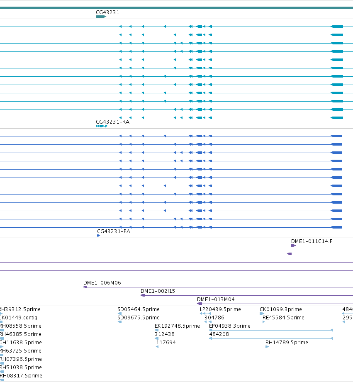353x382 pixels.
Task: Click the CK01099.3prime EST glyph
Action: (262, 314)
